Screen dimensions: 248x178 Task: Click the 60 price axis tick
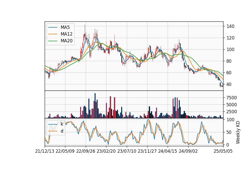(229, 73)
